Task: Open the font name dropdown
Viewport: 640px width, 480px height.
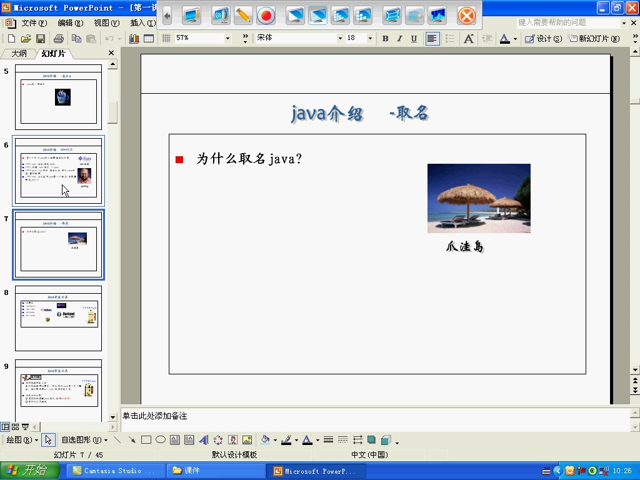Action: coord(340,38)
